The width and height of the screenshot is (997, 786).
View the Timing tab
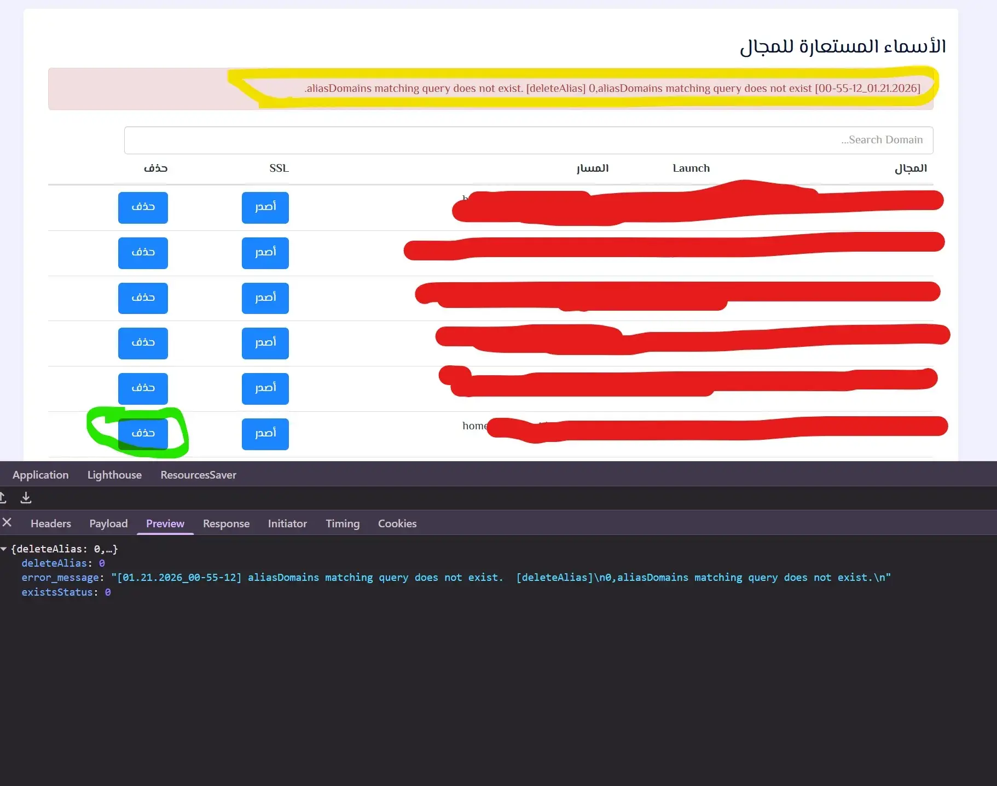tap(343, 523)
